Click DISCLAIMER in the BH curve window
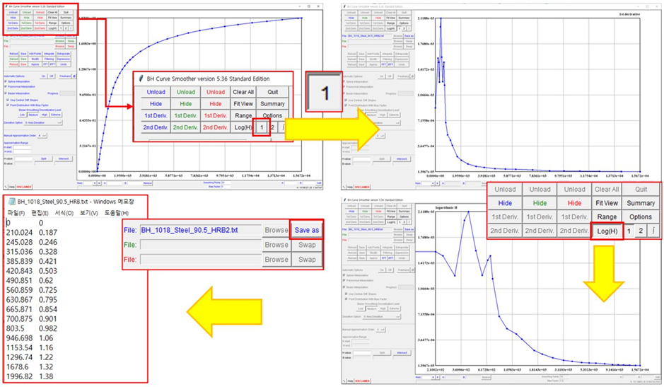This screenshot has width=664, height=387. [24, 187]
